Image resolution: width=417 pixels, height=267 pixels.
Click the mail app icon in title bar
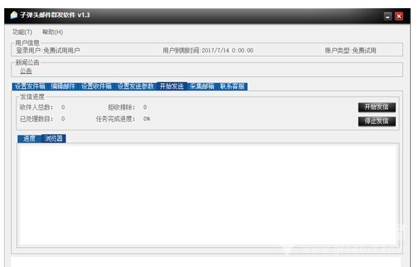tap(14, 15)
